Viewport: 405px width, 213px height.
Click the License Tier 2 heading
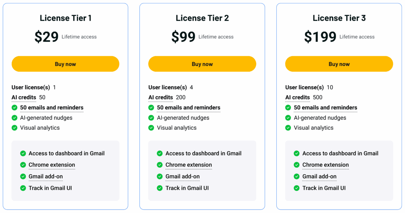pos(202,18)
